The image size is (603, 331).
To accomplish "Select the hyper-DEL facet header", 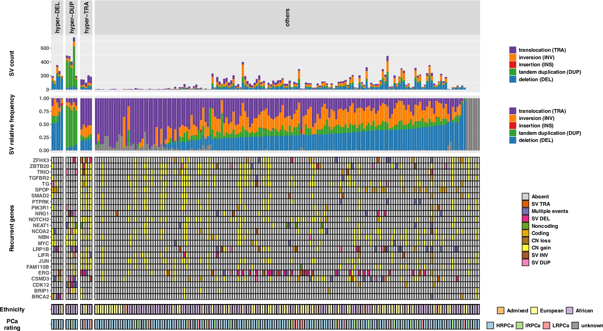I will click(x=57, y=17).
